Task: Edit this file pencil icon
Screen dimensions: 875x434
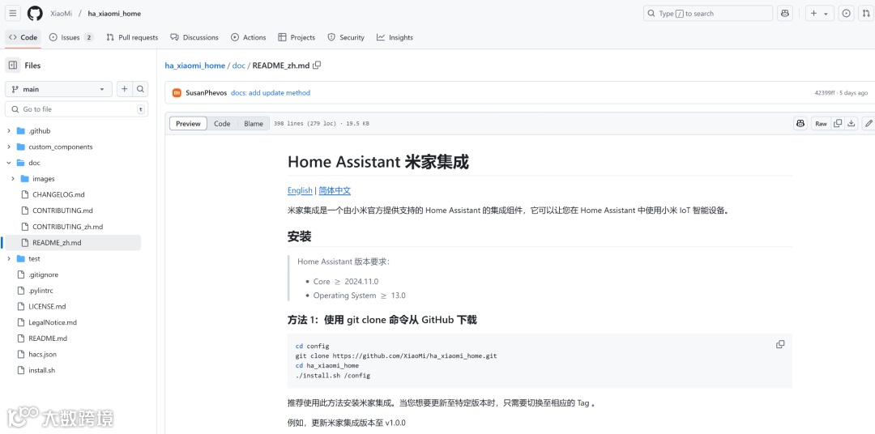Action: click(x=869, y=124)
